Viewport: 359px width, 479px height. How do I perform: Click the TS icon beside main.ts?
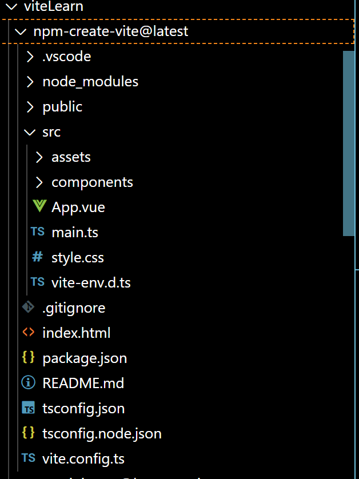coord(38,231)
